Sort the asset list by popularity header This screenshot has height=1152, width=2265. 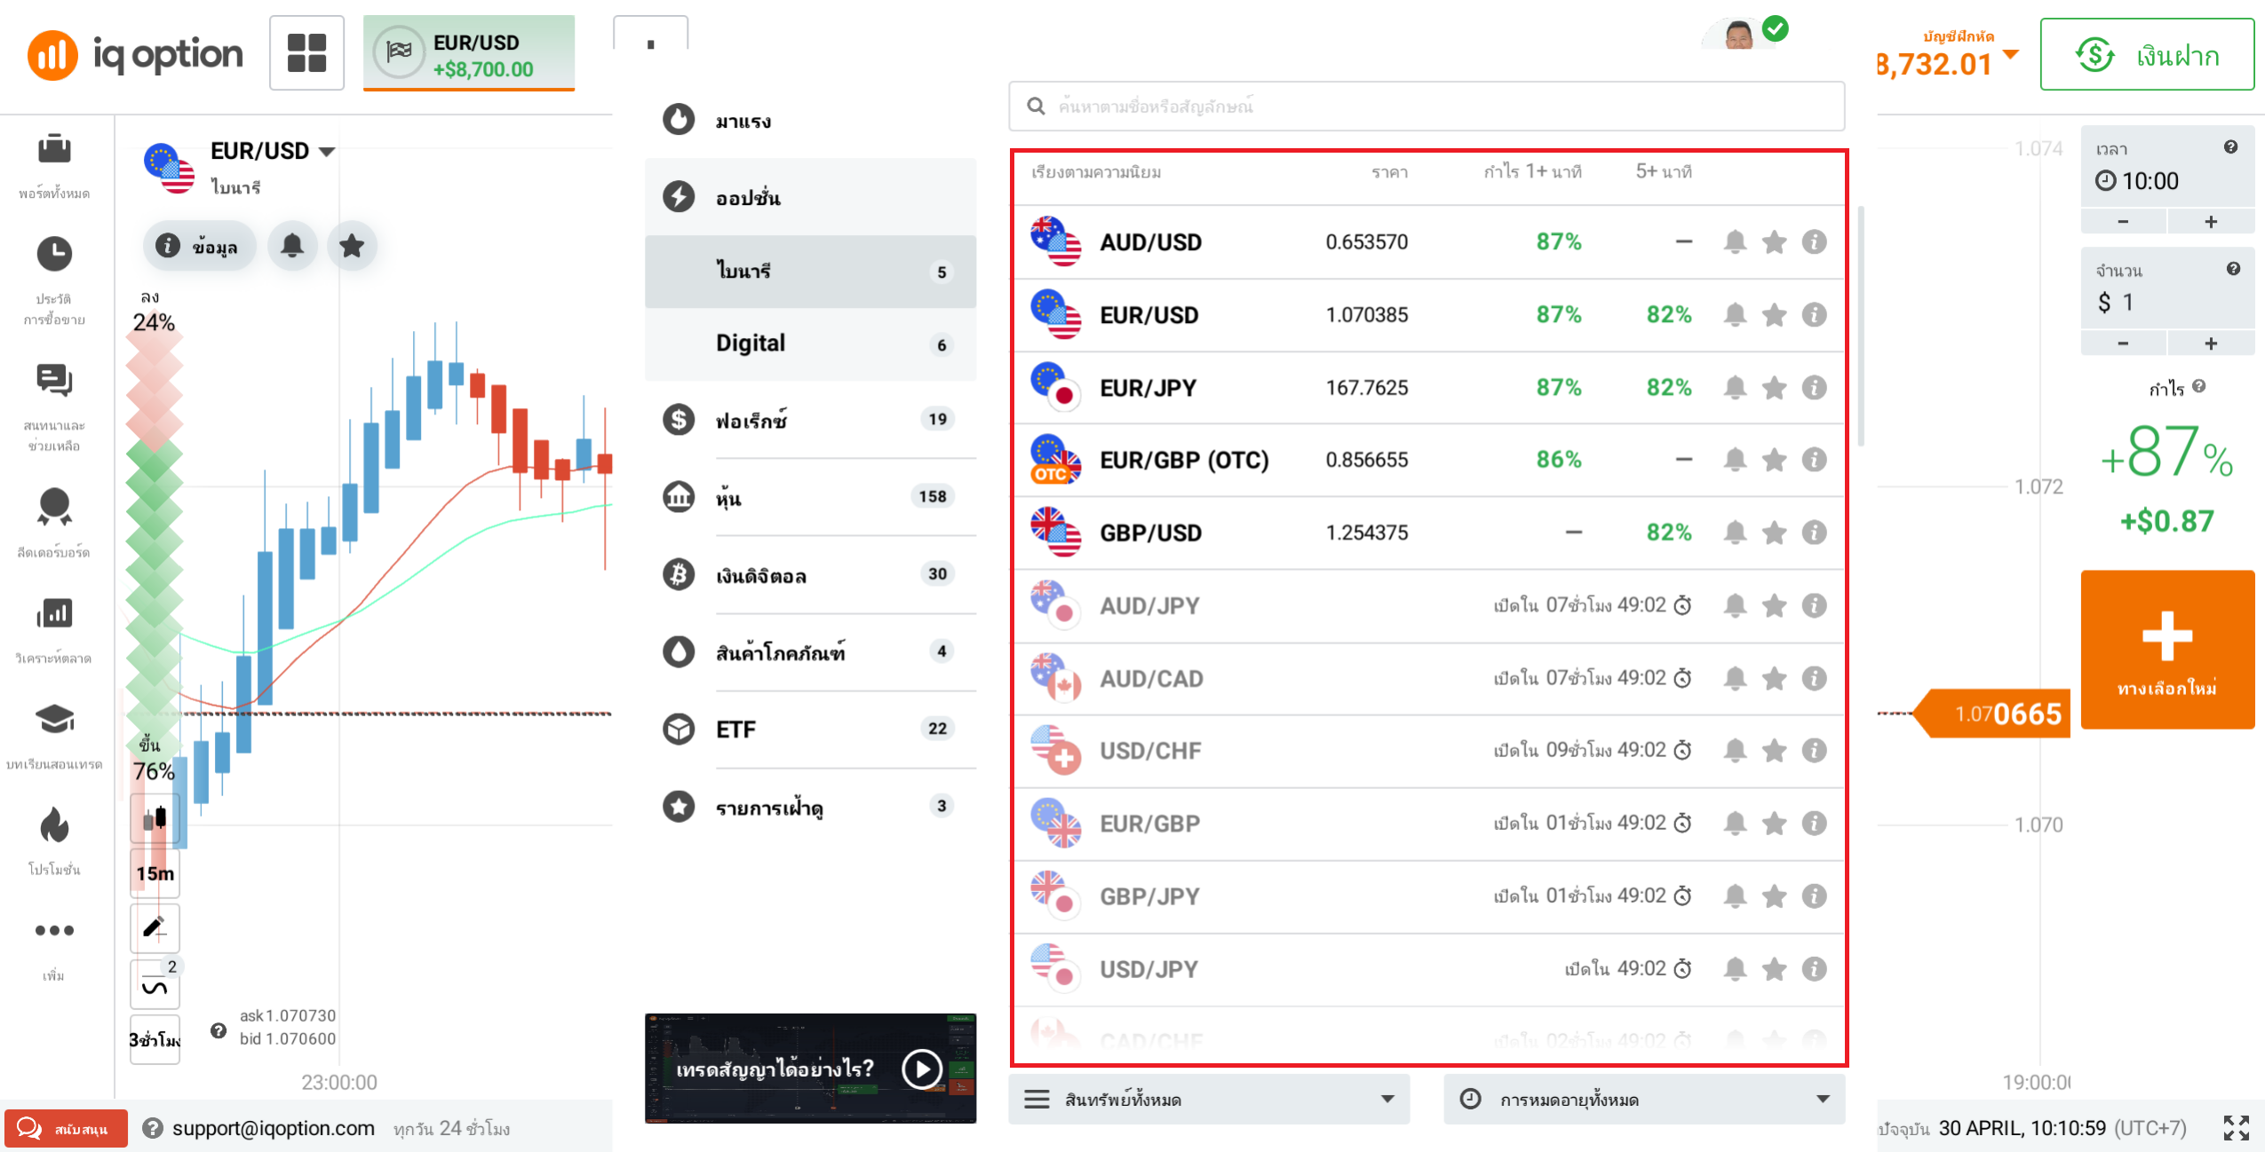[1096, 172]
